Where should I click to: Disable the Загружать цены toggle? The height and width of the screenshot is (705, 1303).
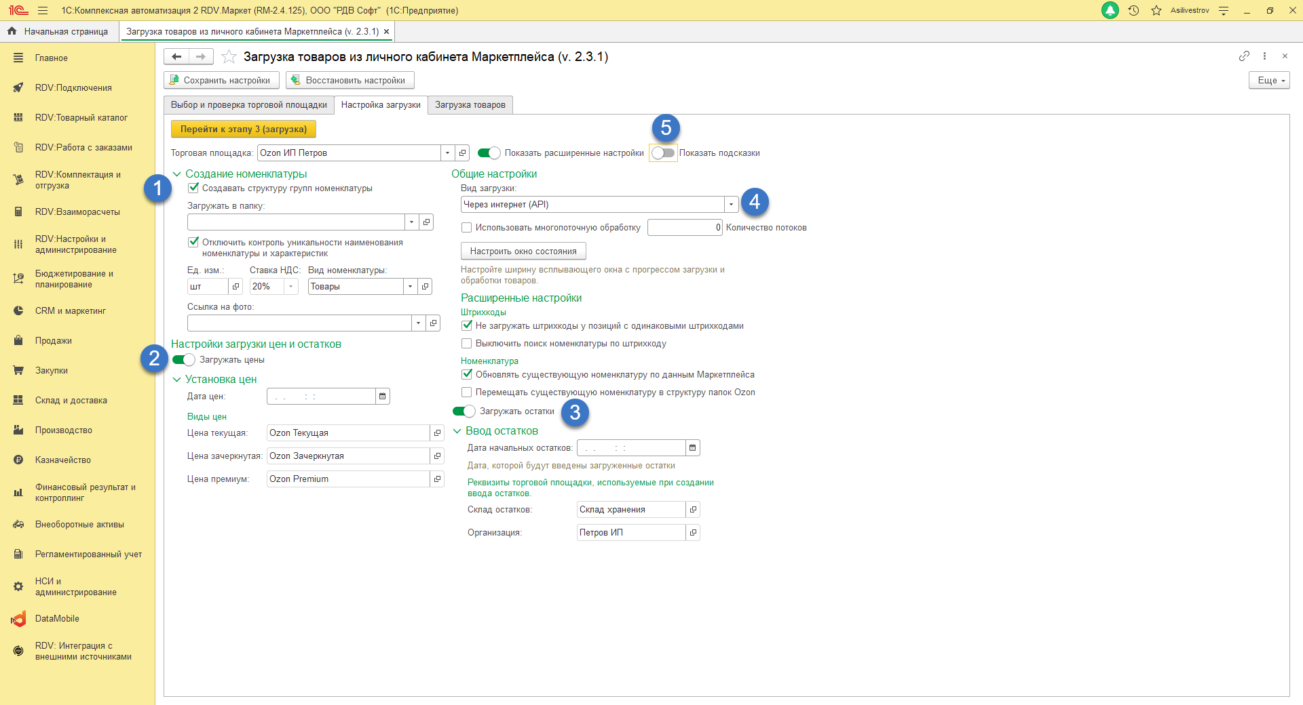coord(183,360)
